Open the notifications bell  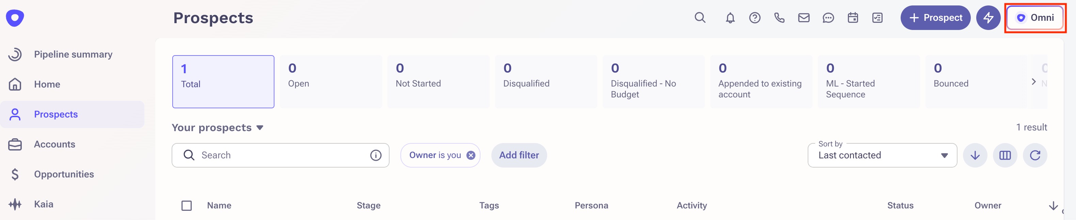click(730, 18)
